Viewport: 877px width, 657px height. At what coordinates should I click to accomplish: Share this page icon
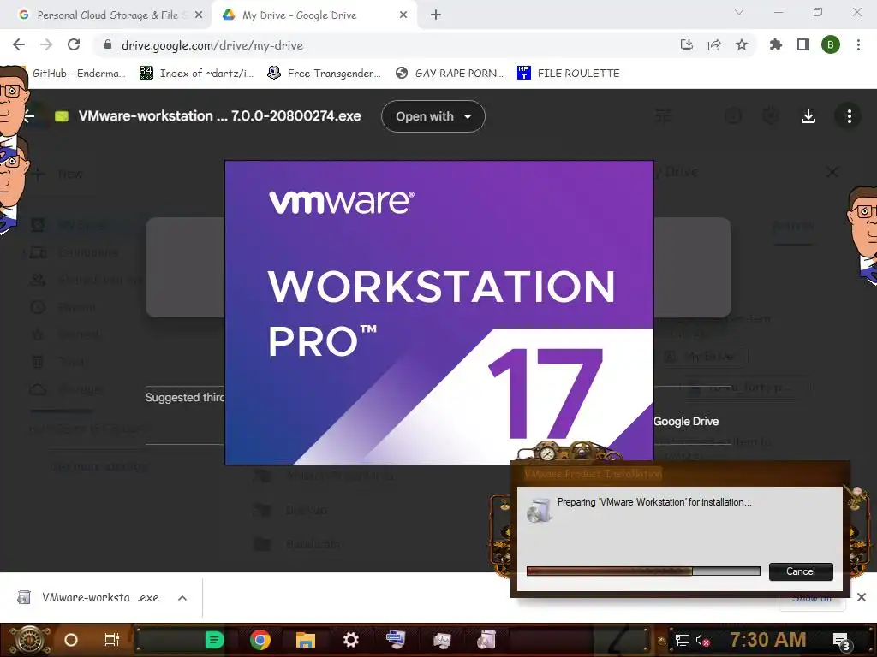point(714,44)
